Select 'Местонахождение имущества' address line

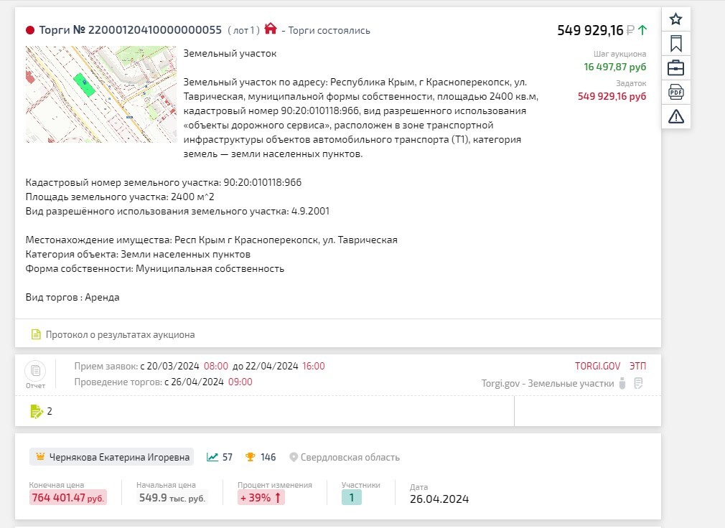tap(211, 240)
